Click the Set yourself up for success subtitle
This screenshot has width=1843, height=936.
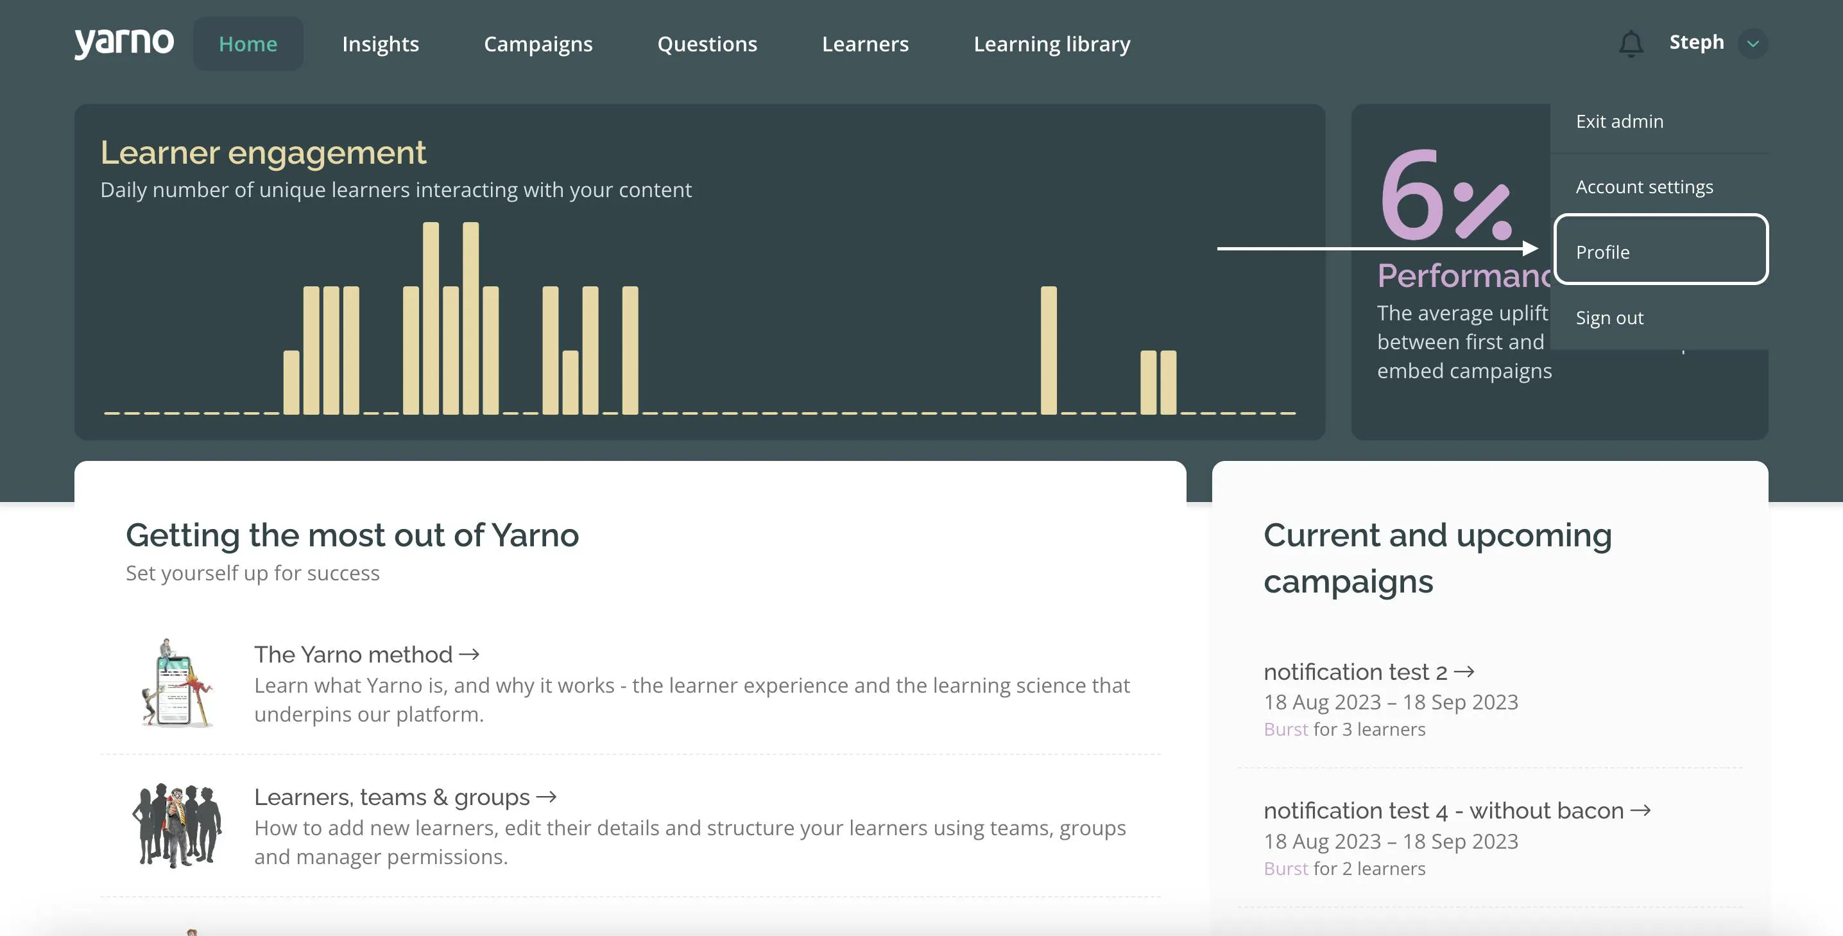pos(253,573)
